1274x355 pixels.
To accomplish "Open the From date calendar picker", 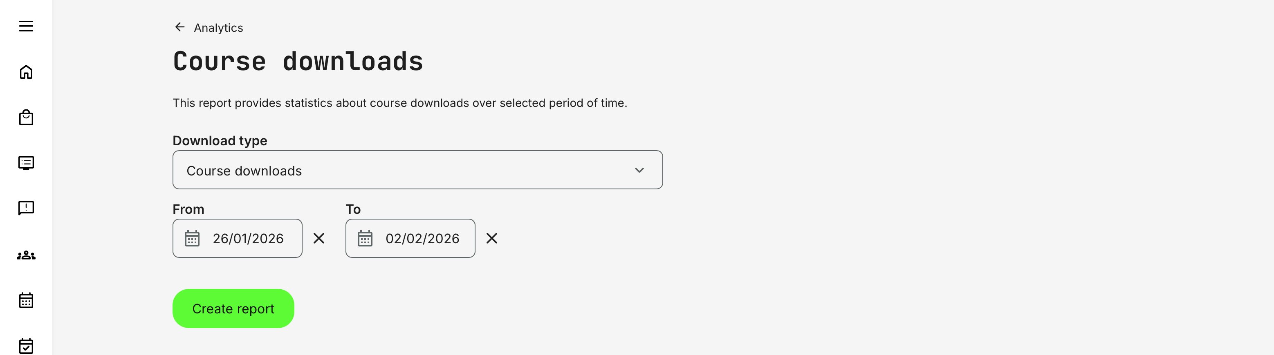I will [193, 238].
